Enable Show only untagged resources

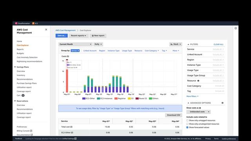pos(187,121)
